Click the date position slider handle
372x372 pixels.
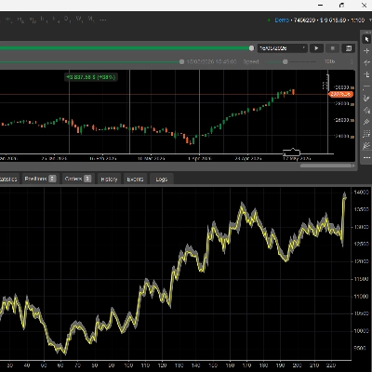[x=181, y=62]
